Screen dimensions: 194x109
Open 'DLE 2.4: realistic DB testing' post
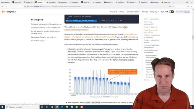coord(45,32)
